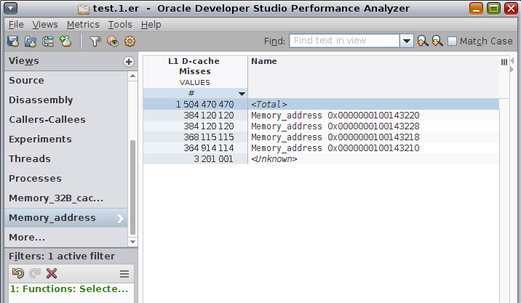Add a view with plus button
The height and width of the screenshot is (303, 521).
129,61
